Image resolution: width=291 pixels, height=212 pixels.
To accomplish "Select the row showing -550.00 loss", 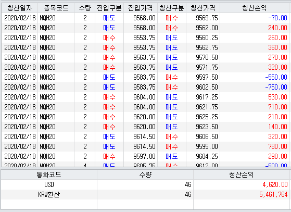I will tap(145, 78).
